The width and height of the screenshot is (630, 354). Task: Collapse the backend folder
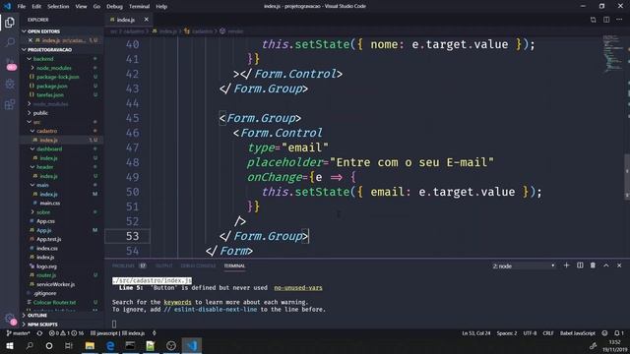[x=62, y=59]
